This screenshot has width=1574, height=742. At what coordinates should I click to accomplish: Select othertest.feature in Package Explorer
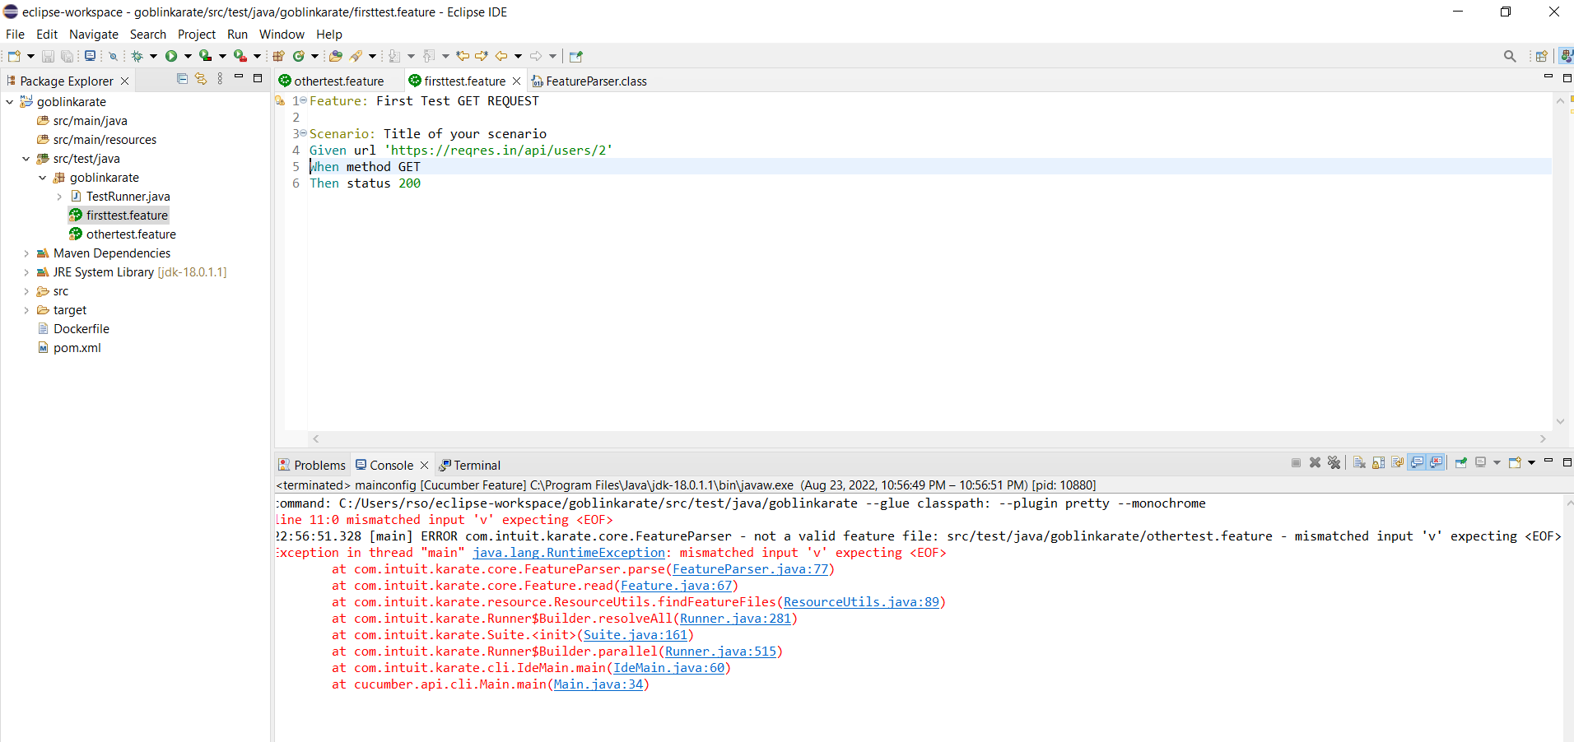[130, 234]
